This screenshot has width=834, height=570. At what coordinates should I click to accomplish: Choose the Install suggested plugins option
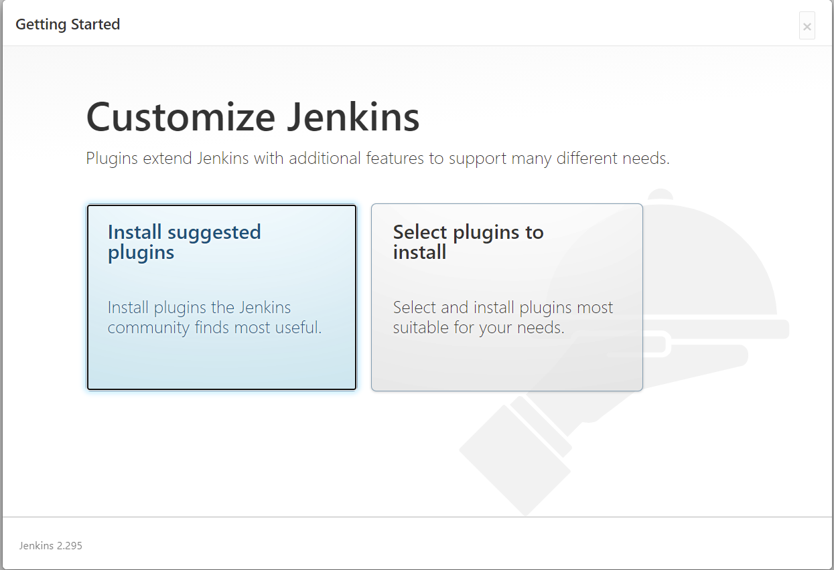pyautogui.click(x=222, y=297)
